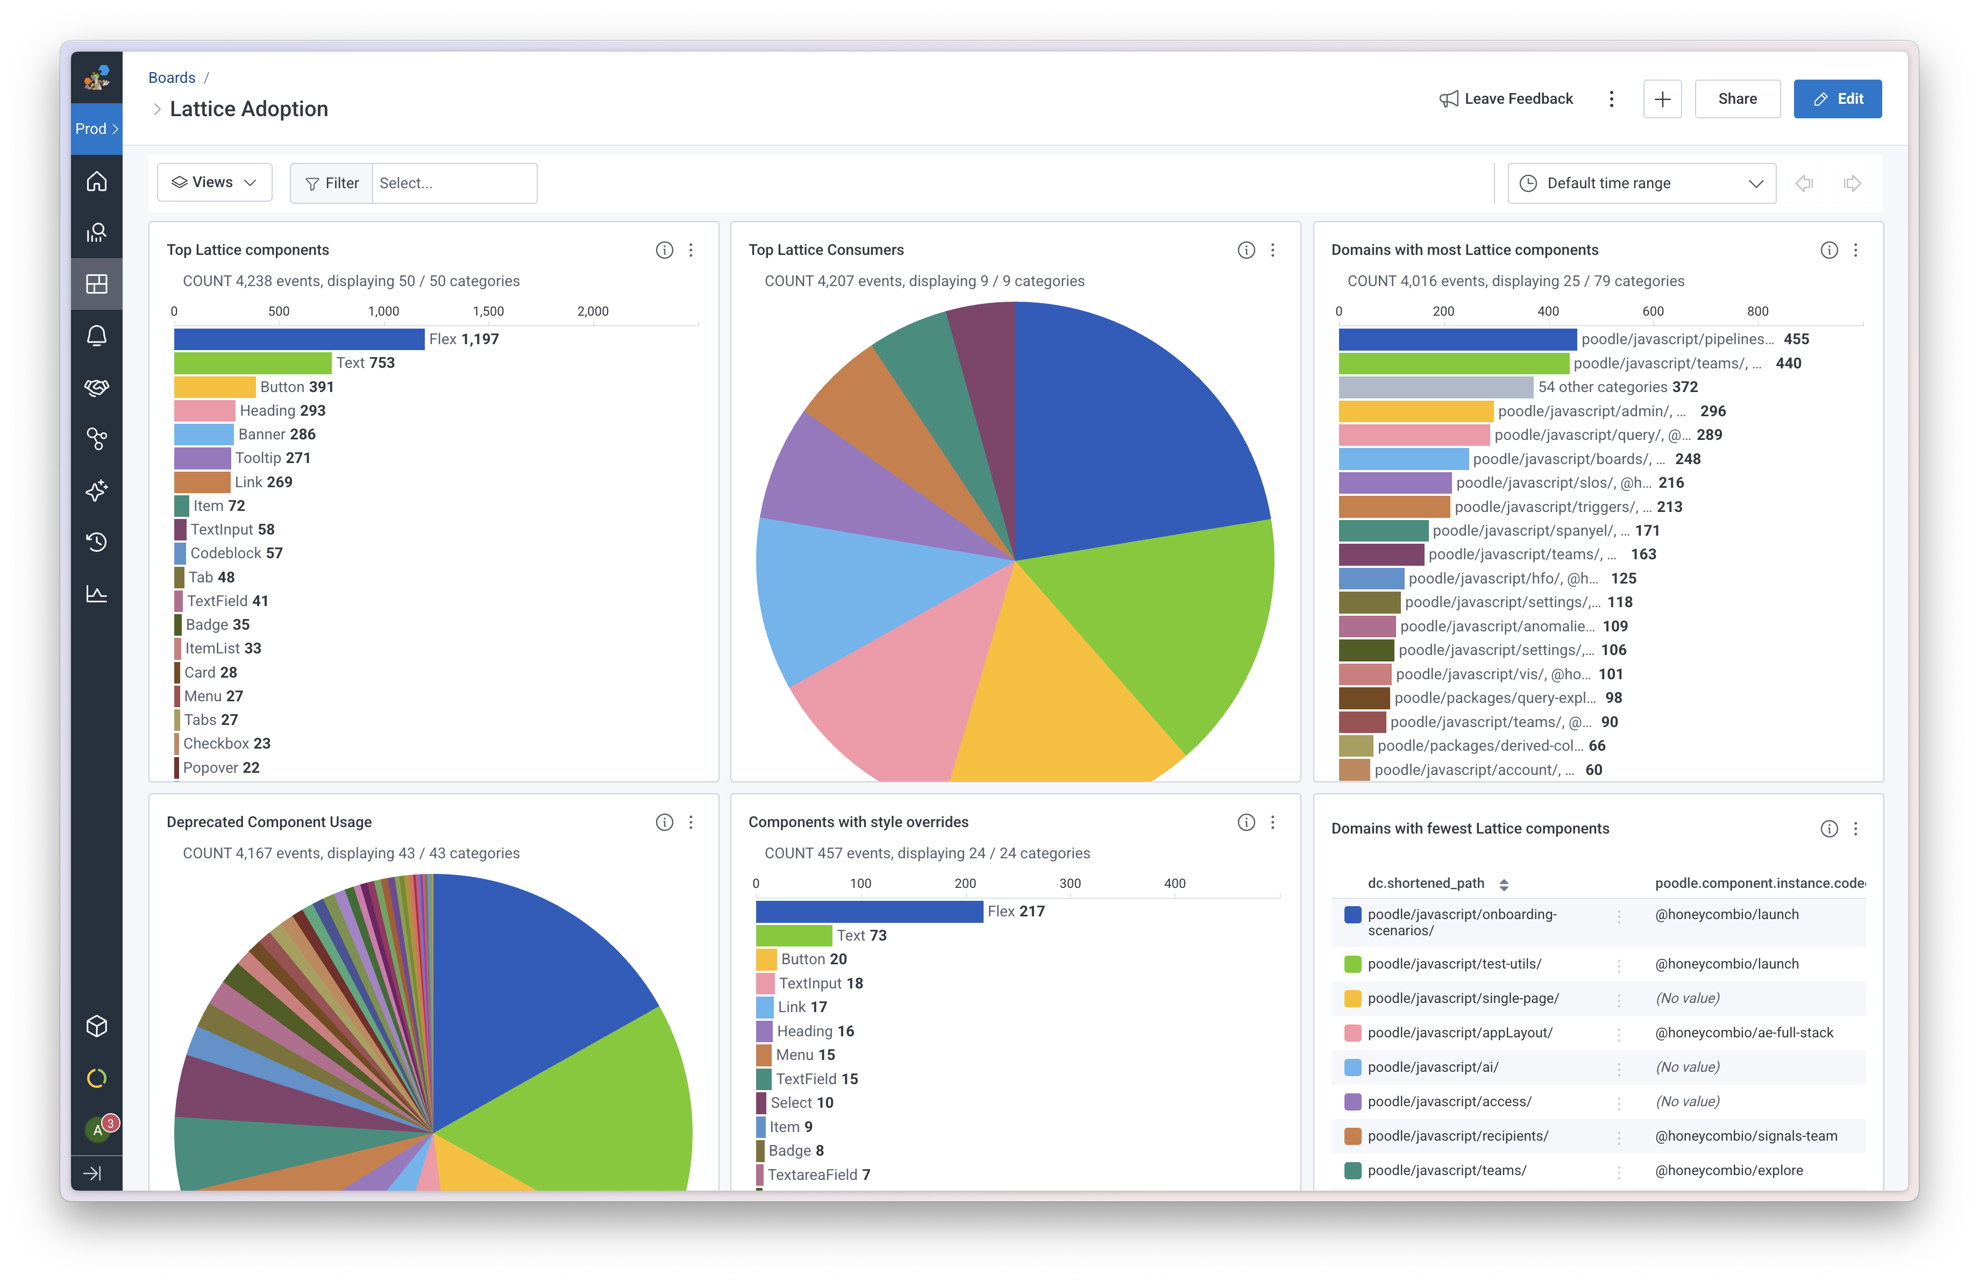Click megaphone Leave Feedback button

(1506, 99)
